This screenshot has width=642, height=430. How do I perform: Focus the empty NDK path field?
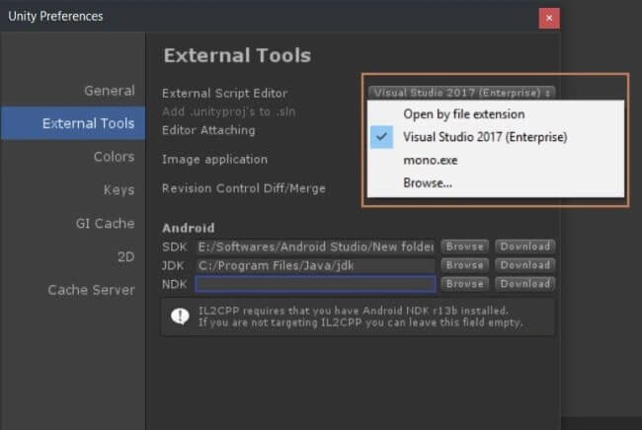[x=315, y=284]
